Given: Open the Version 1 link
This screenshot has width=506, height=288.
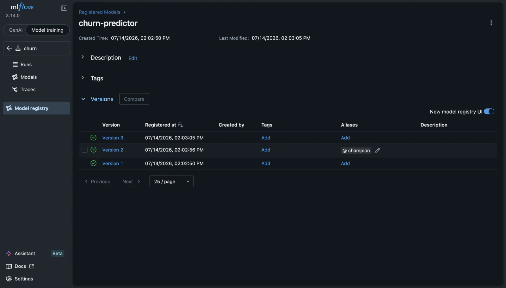Looking at the screenshot, I should click(113, 163).
